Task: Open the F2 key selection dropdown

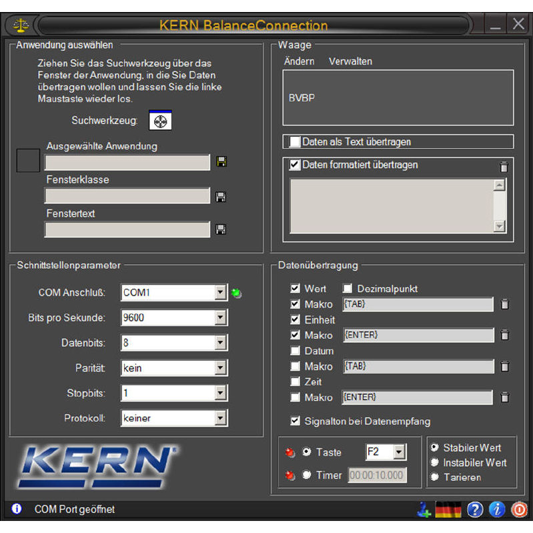Action: click(x=399, y=452)
